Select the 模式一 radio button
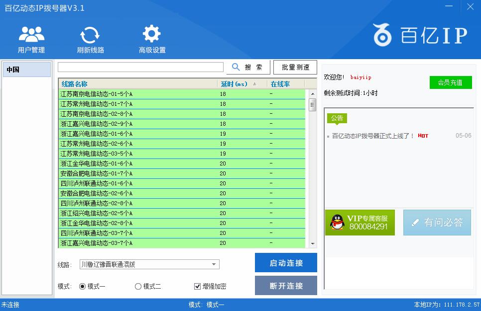This screenshot has height=311, width=481. tap(82, 286)
